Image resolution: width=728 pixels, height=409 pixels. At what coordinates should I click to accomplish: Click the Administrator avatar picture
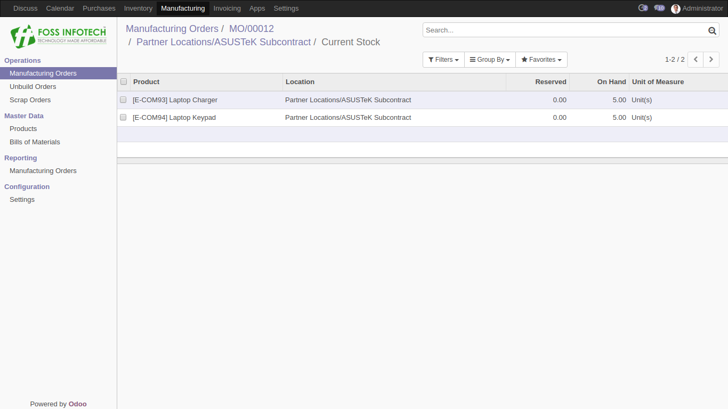pos(676,9)
